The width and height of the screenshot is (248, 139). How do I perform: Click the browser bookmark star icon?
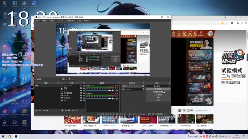[222, 23]
